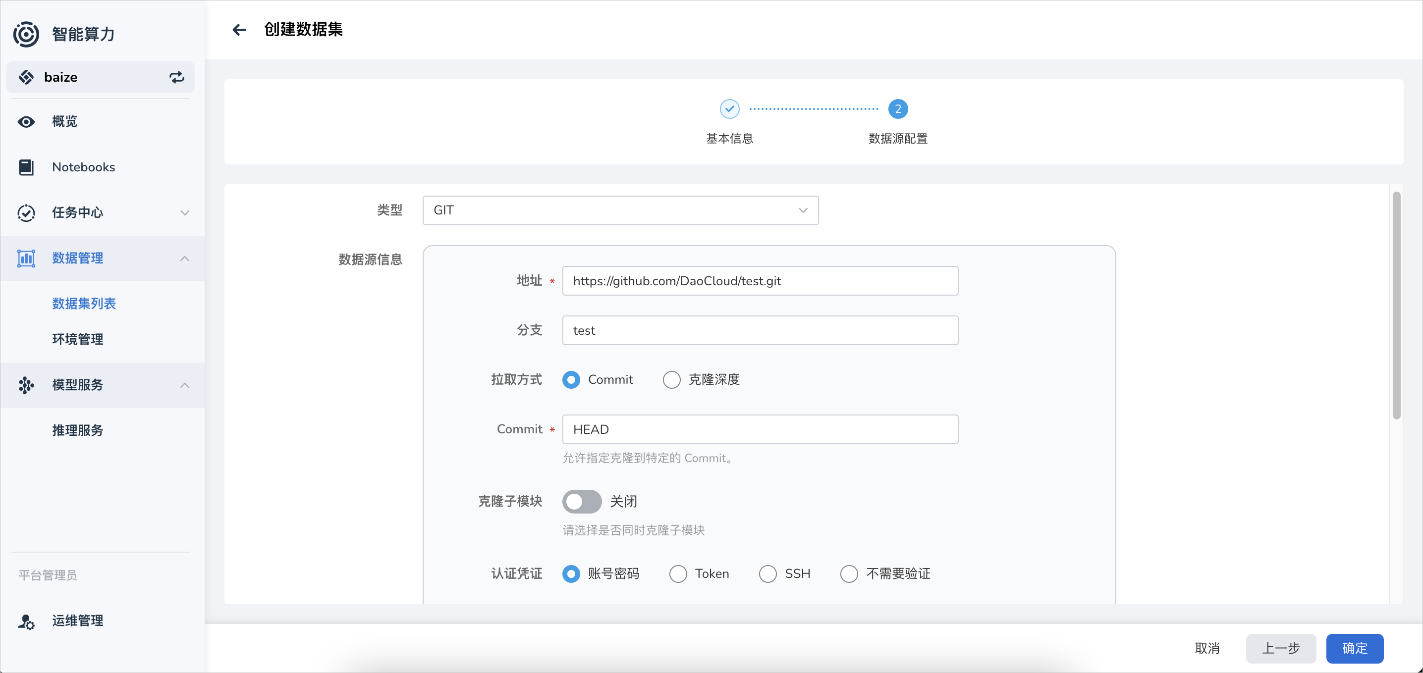Click the 概览 eye icon in sidebar
Viewport: 1423px width, 673px height.
tap(26, 122)
